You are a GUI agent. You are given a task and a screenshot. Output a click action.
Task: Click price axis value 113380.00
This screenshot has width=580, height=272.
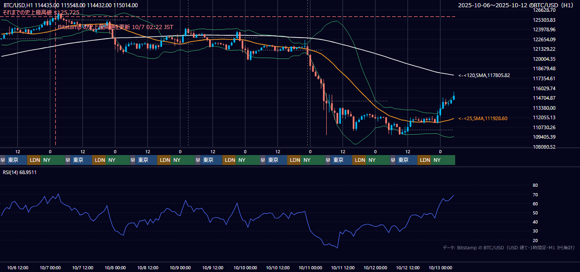[544, 108]
